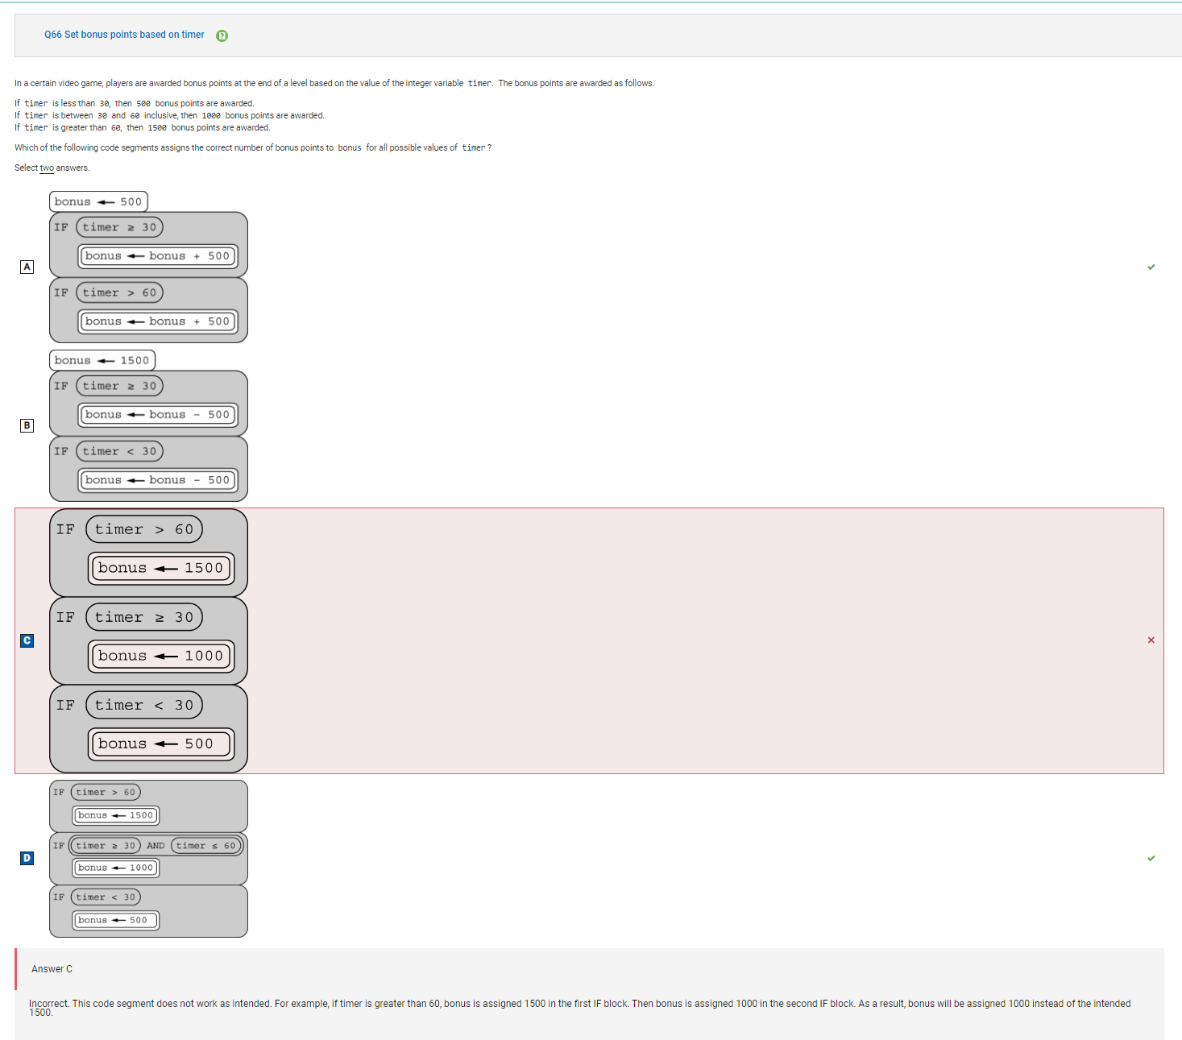Click 'timer is greater than 60' rule line
1182x1040 pixels.
pyautogui.click(x=143, y=127)
